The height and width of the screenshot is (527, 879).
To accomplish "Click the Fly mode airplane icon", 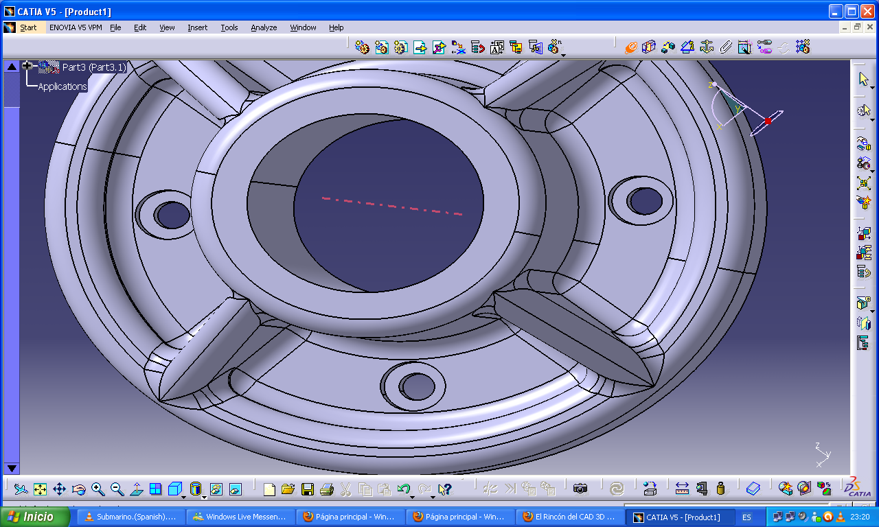I will [21, 489].
